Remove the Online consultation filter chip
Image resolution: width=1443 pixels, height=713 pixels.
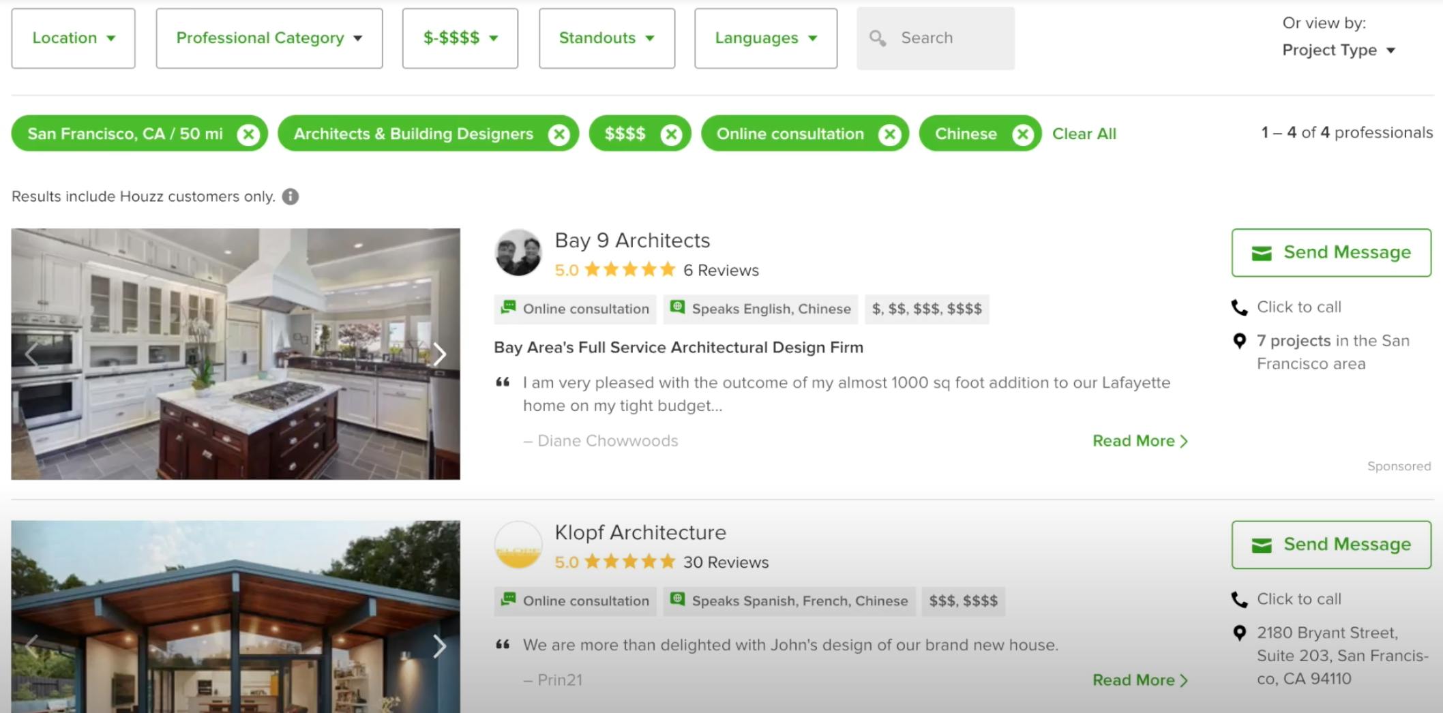889,134
